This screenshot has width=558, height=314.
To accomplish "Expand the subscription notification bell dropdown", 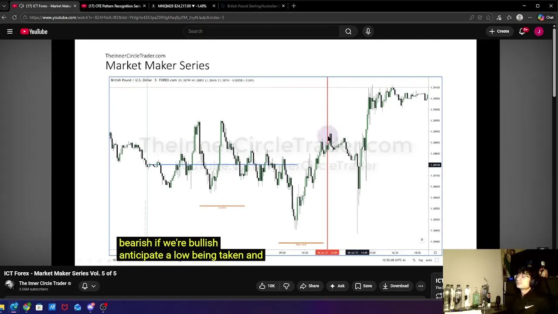I will click(x=88, y=286).
